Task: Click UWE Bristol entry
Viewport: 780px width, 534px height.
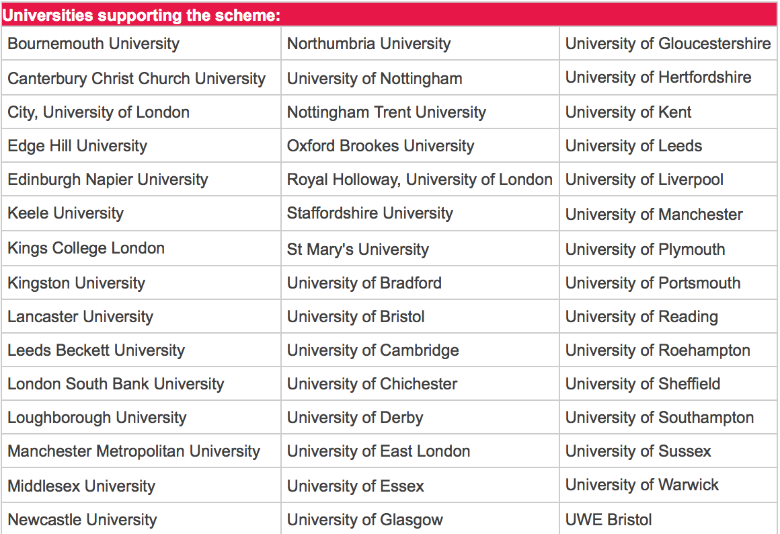Action: click(x=609, y=520)
